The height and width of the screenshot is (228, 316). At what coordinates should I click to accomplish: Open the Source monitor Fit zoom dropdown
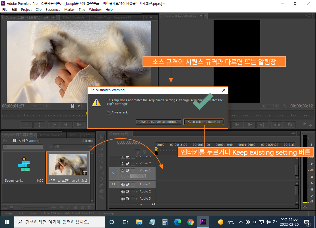pos(40,106)
